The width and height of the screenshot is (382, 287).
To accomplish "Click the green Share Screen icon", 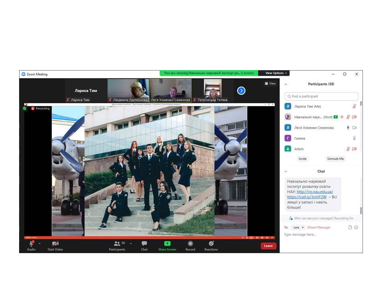I will click(x=167, y=244).
